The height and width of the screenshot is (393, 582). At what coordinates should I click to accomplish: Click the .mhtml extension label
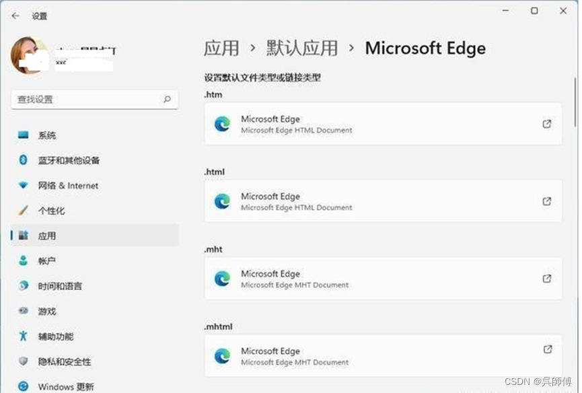point(218,326)
